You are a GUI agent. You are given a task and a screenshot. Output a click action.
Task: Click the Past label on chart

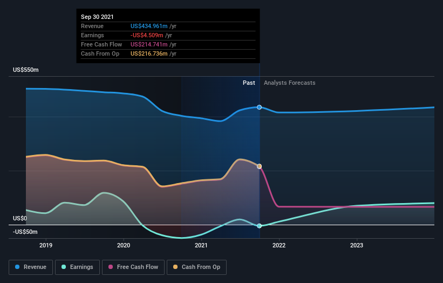[249, 83]
